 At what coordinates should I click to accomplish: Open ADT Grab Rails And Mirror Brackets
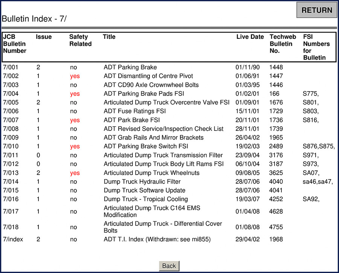[x=154, y=138]
